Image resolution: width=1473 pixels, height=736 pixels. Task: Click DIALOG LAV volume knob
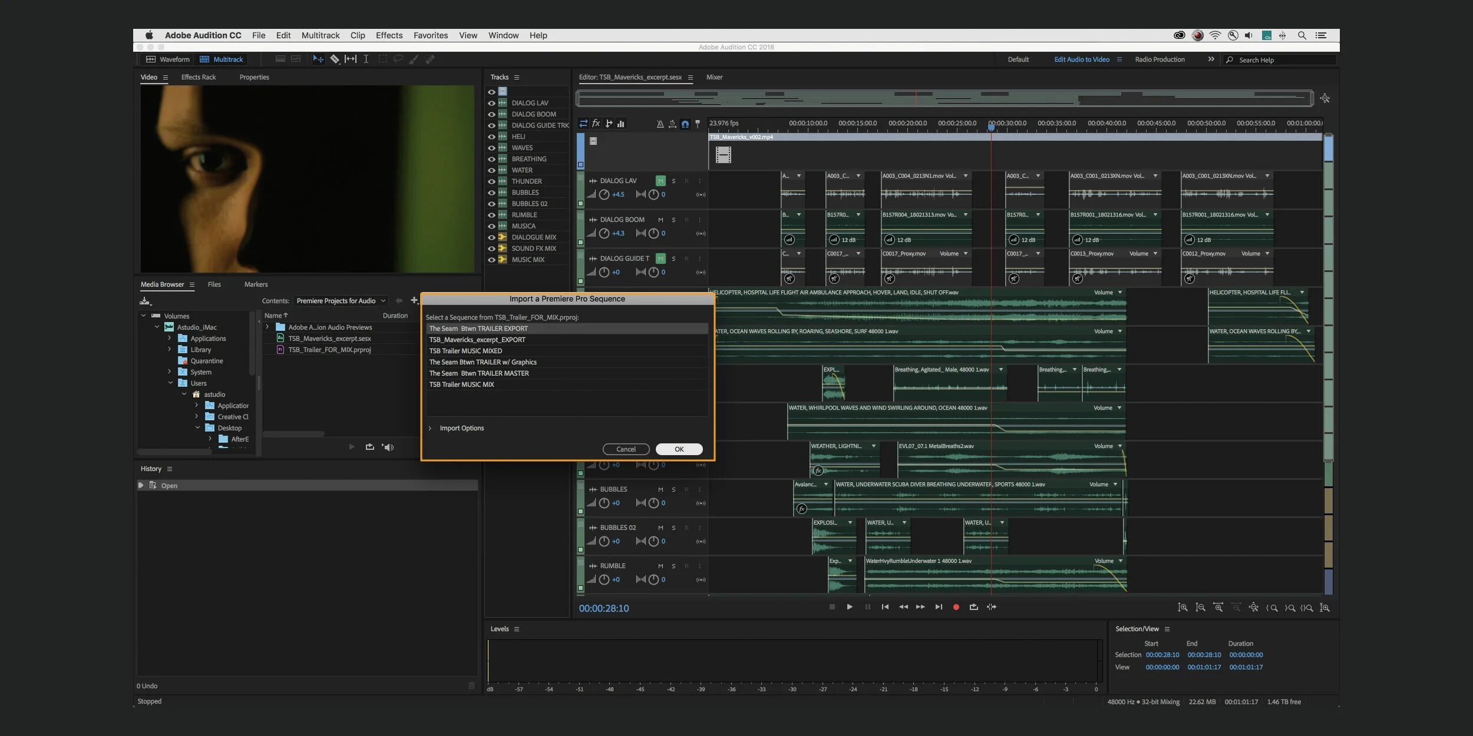coord(604,195)
